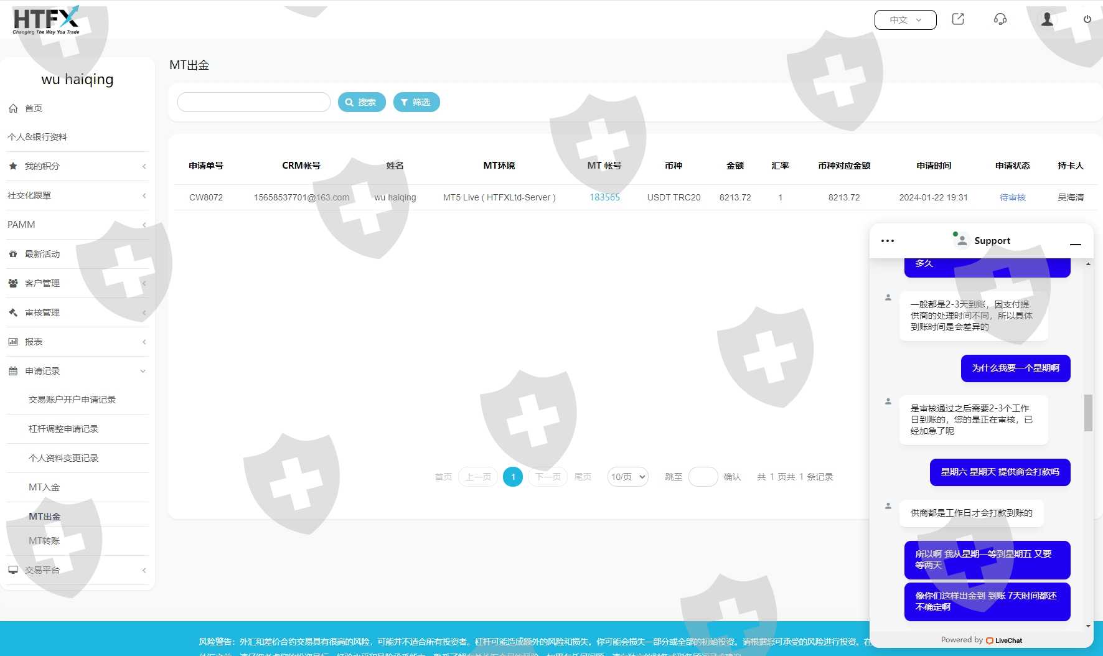
Task: Focus the search input field
Action: pos(254,102)
